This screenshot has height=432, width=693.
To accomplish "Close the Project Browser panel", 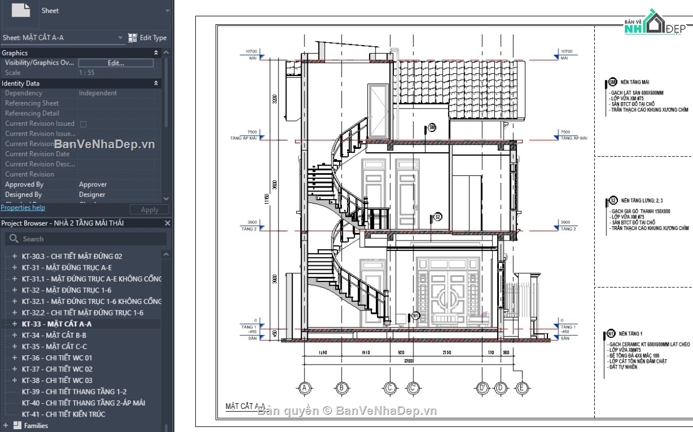I will [x=168, y=223].
